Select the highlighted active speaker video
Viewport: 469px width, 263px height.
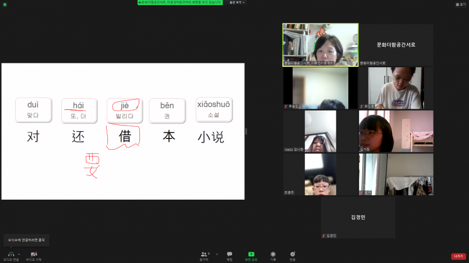pyautogui.click(x=320, y=45)
